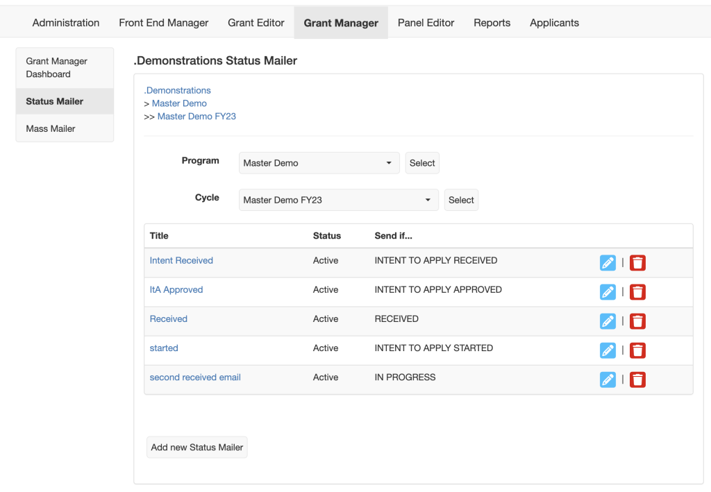Screen dimensions: 711x492
Task: Edit the Received status mailer
Action: tap(608, 321)
